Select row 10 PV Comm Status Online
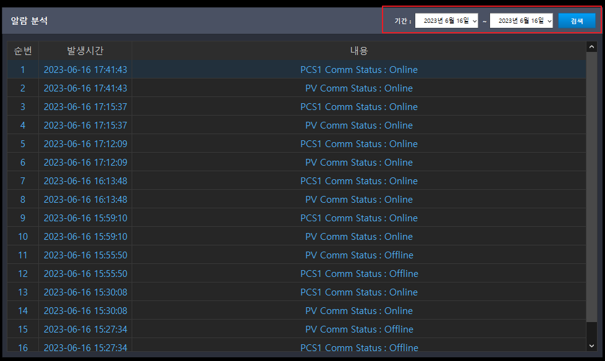Image resolution: width=605 pixels, height=361 pixels. (x=297, y=236)
